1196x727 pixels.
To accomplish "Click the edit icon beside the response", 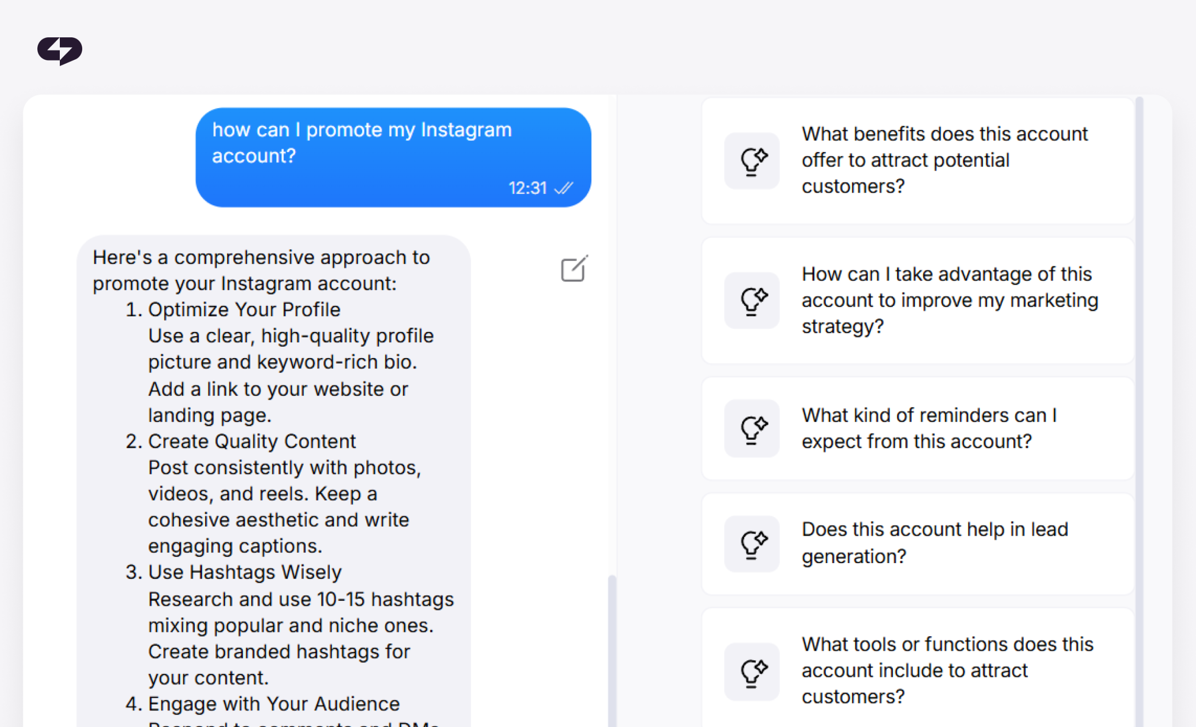I will 574,268.
